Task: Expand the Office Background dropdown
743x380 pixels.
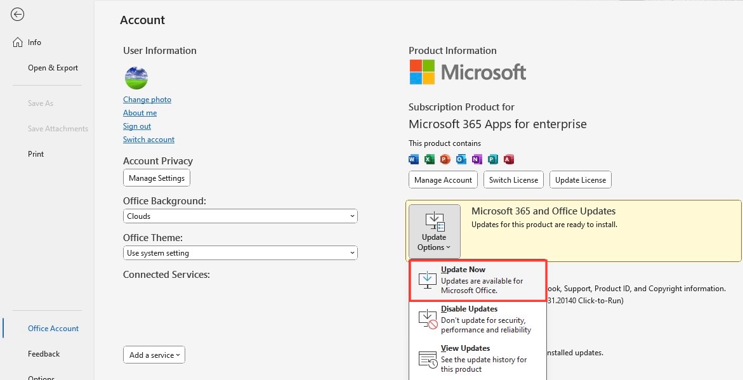Action: pos(240,216)
